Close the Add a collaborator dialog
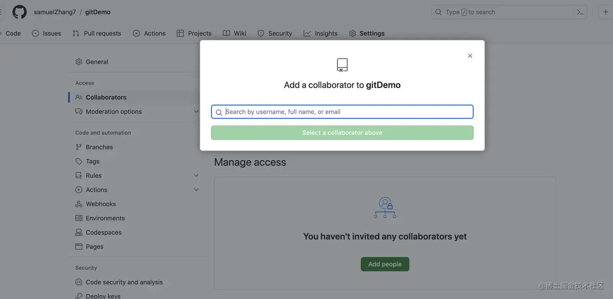 click(x=470, y=56)
